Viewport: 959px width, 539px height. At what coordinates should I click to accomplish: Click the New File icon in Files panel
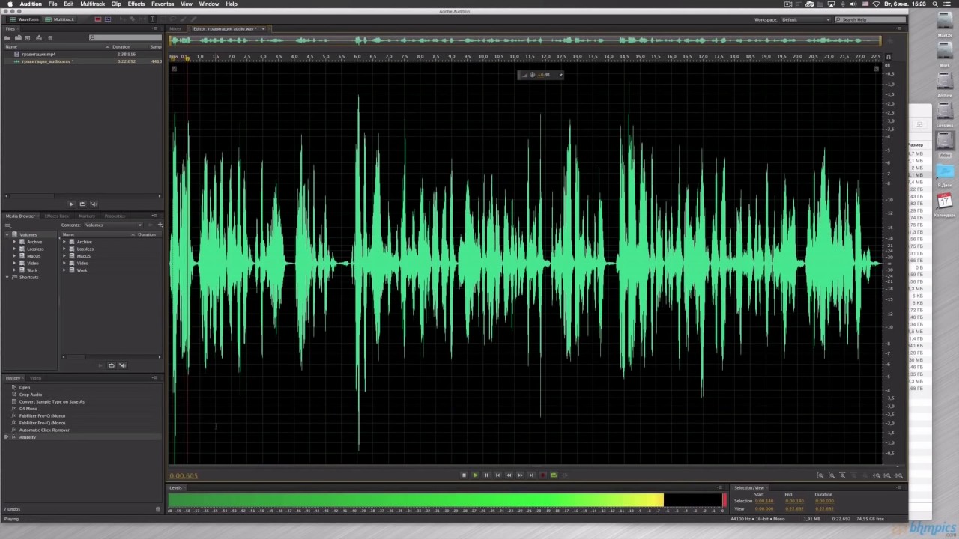[x=28, y=38]
